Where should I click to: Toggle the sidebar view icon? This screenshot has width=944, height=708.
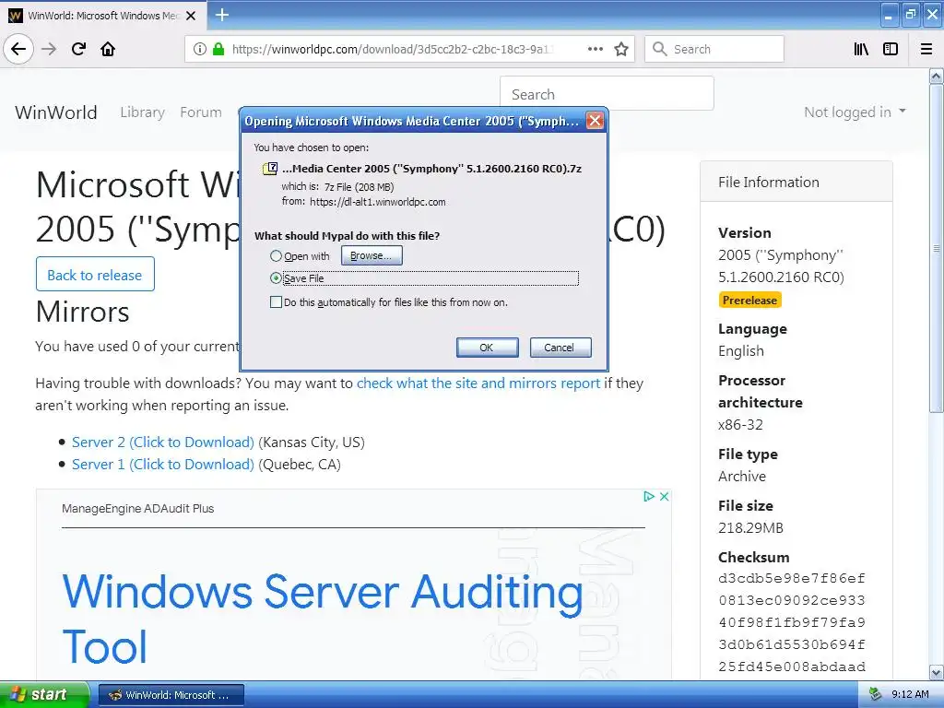pyautogui.click(x=891, y=50)
